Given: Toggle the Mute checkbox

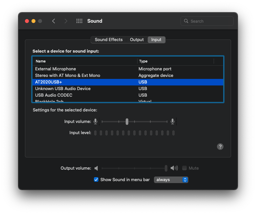Looking at the screenshot, I should pos(184,168).
